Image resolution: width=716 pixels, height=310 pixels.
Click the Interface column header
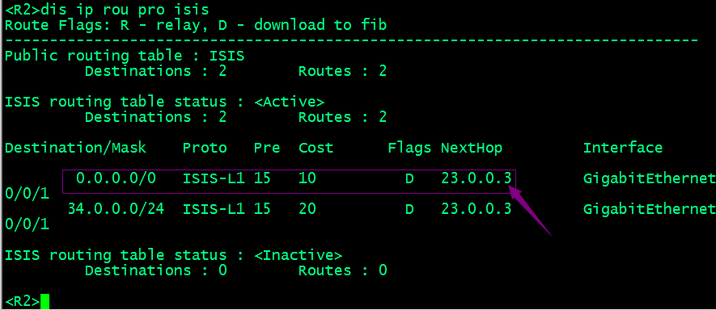point(623,148)
